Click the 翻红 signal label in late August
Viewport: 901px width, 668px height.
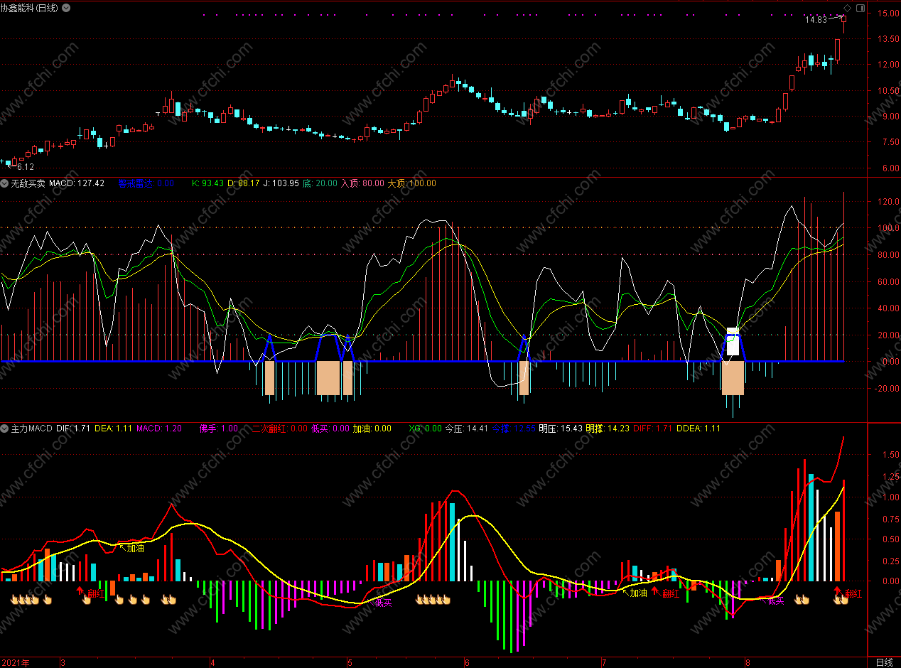pos(853,593)
